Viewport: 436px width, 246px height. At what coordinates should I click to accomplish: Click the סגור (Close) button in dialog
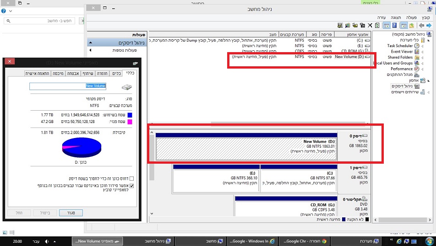71,213
